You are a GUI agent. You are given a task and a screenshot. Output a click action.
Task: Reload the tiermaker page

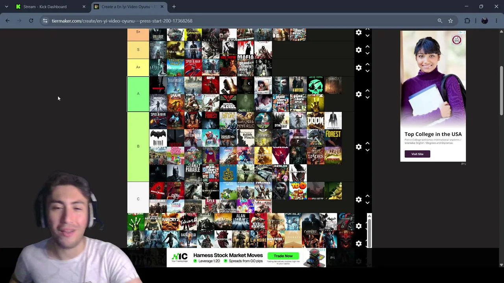[31, 21]
